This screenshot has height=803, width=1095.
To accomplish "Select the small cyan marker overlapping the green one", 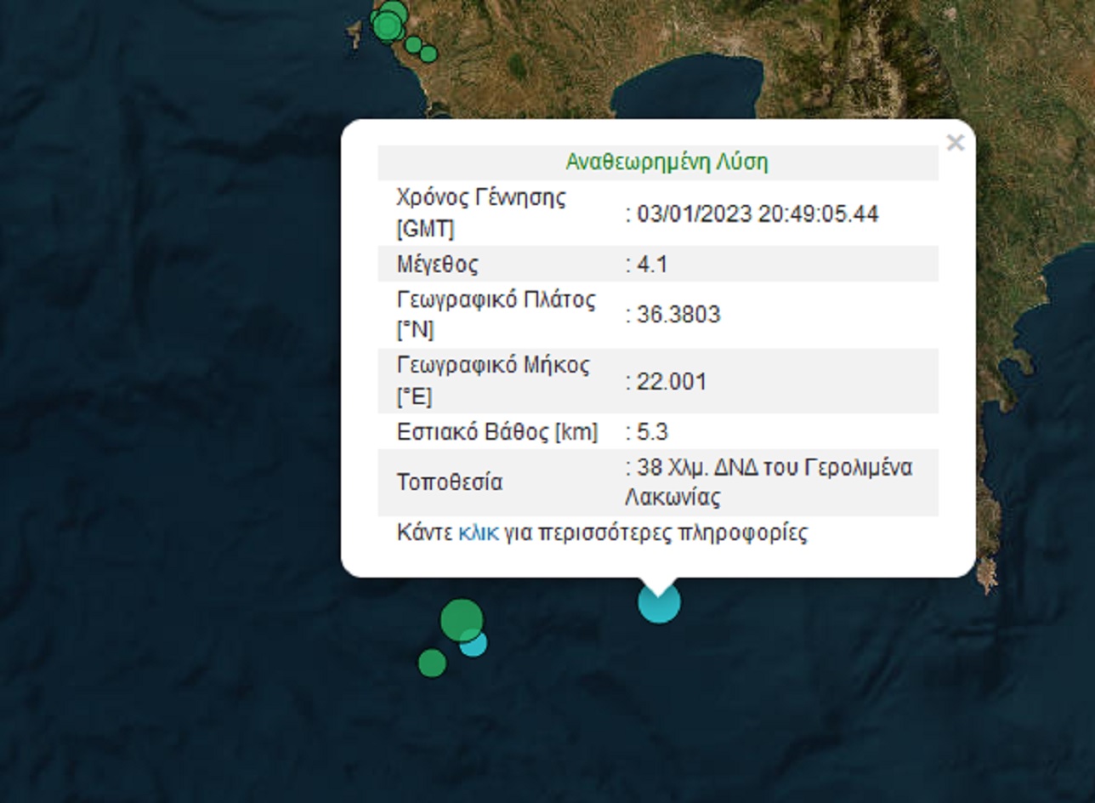I will pos(474,643).
